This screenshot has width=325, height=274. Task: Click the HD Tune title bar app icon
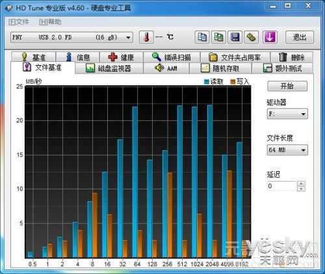pos(9,8)
